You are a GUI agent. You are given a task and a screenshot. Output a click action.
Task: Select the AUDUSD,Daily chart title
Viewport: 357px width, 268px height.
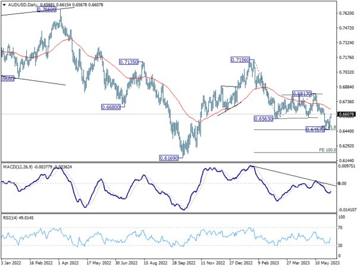point(23,5)
